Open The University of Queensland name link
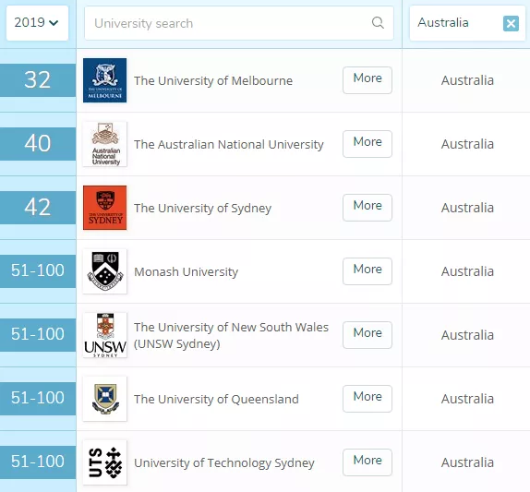 [x=216, y=399]
